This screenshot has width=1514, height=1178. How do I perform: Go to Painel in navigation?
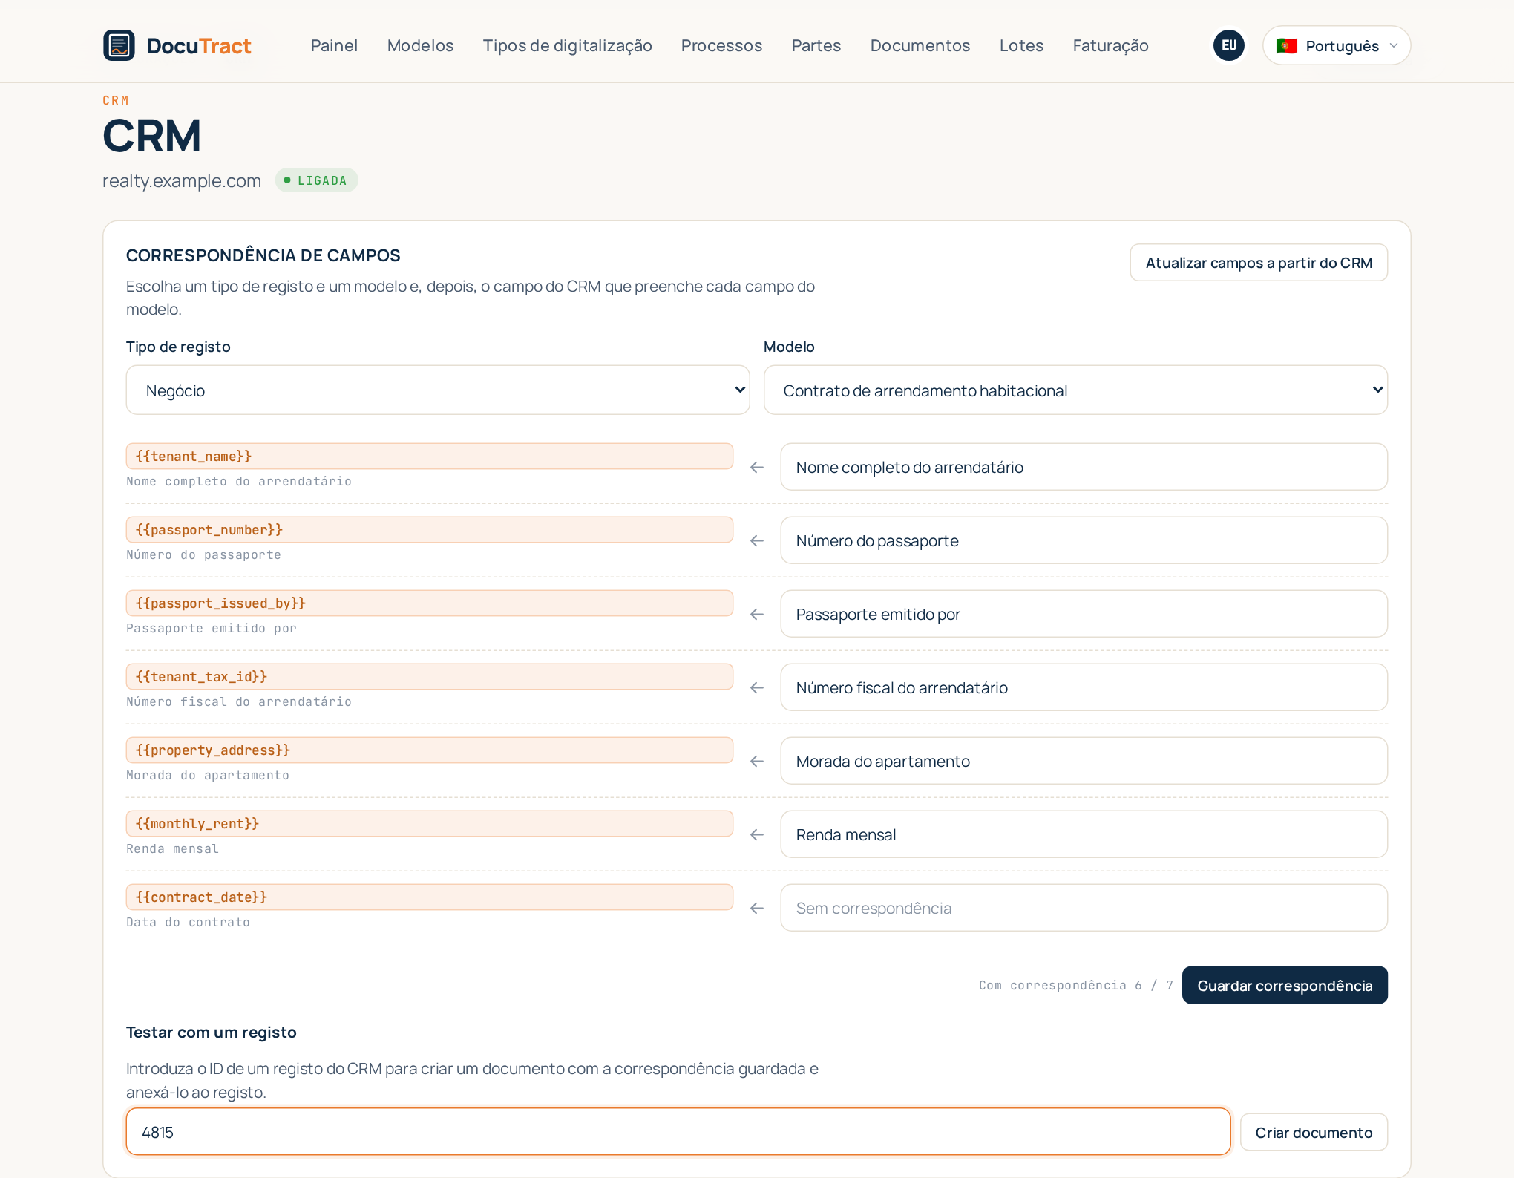[x=334, y=45]
